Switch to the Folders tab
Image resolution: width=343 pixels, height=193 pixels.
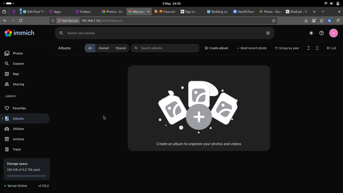[x=85, y=12]
